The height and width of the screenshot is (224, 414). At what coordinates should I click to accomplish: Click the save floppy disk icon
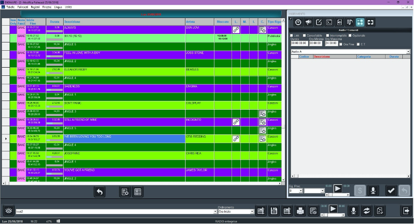pos(274,210)
